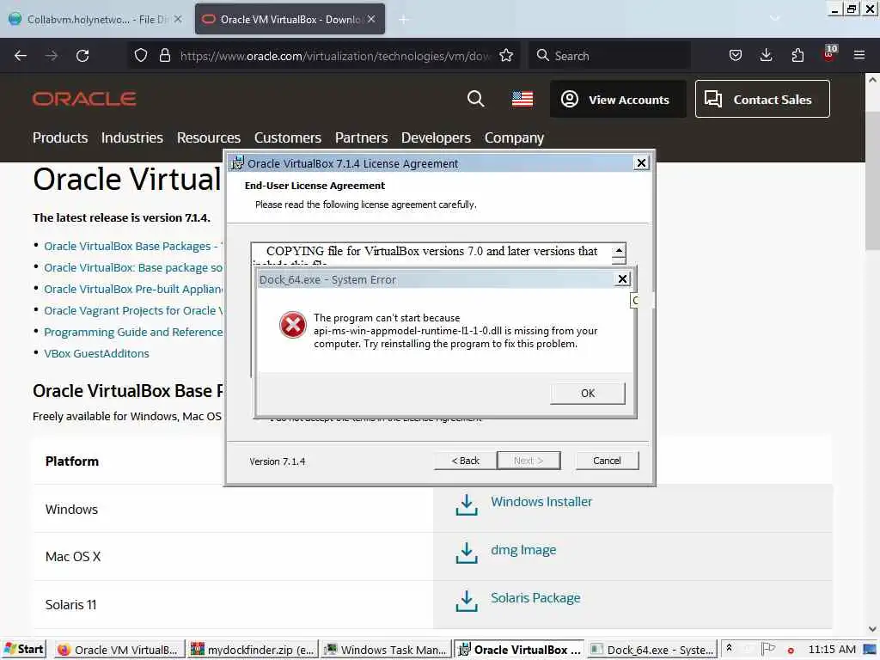The image size is (880, 660).
Task: Cancel the VirtualBox installer
Action: pos(607,461)
